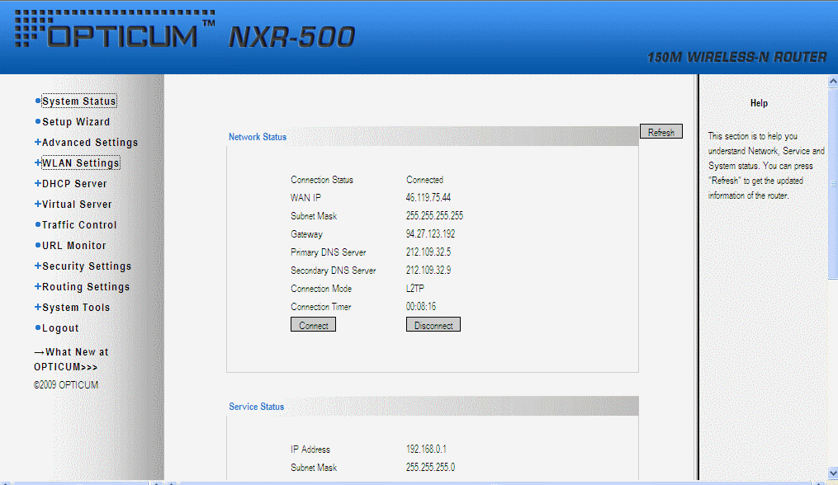Click the scroll down arrow of help panel
The image size is (838, 485).
[x=833, y=473]
